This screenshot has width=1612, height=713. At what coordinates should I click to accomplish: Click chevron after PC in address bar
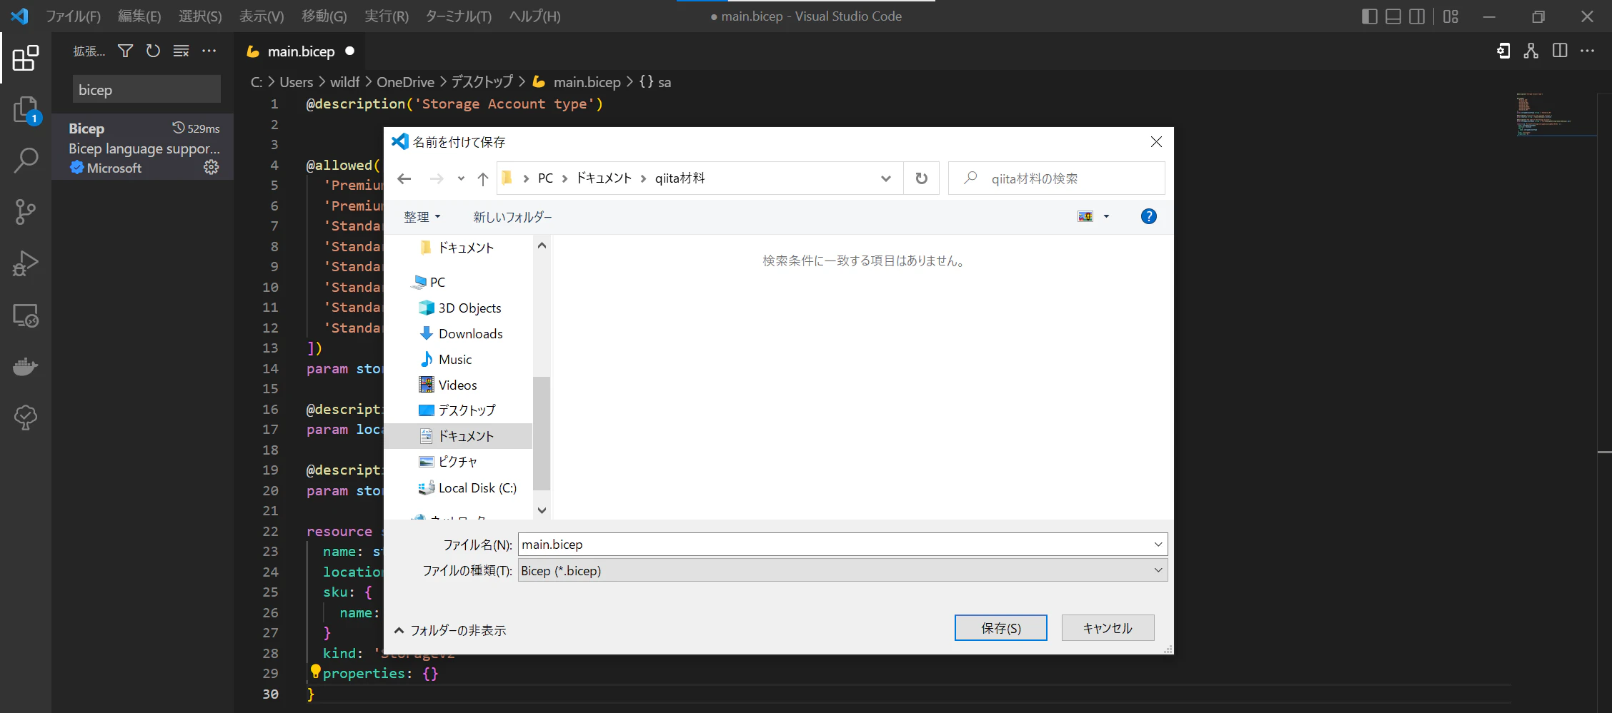(564, 178)
